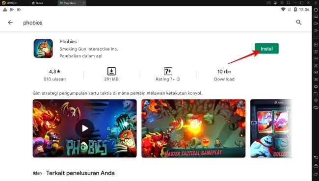Take a screenshot with the scissors icon
Screen dimensions: 319x181
[316, 66]
